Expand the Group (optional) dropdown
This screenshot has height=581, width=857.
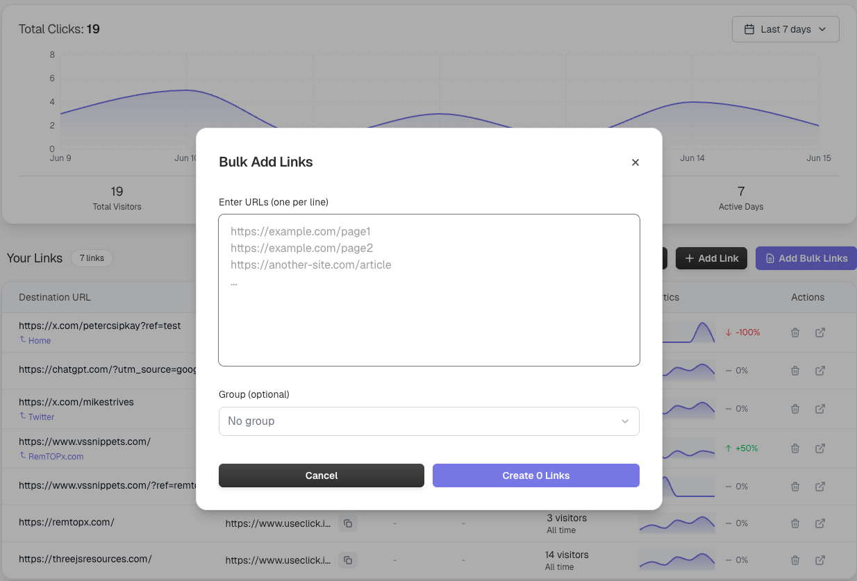pyautogui.click(x=428, y=421)
